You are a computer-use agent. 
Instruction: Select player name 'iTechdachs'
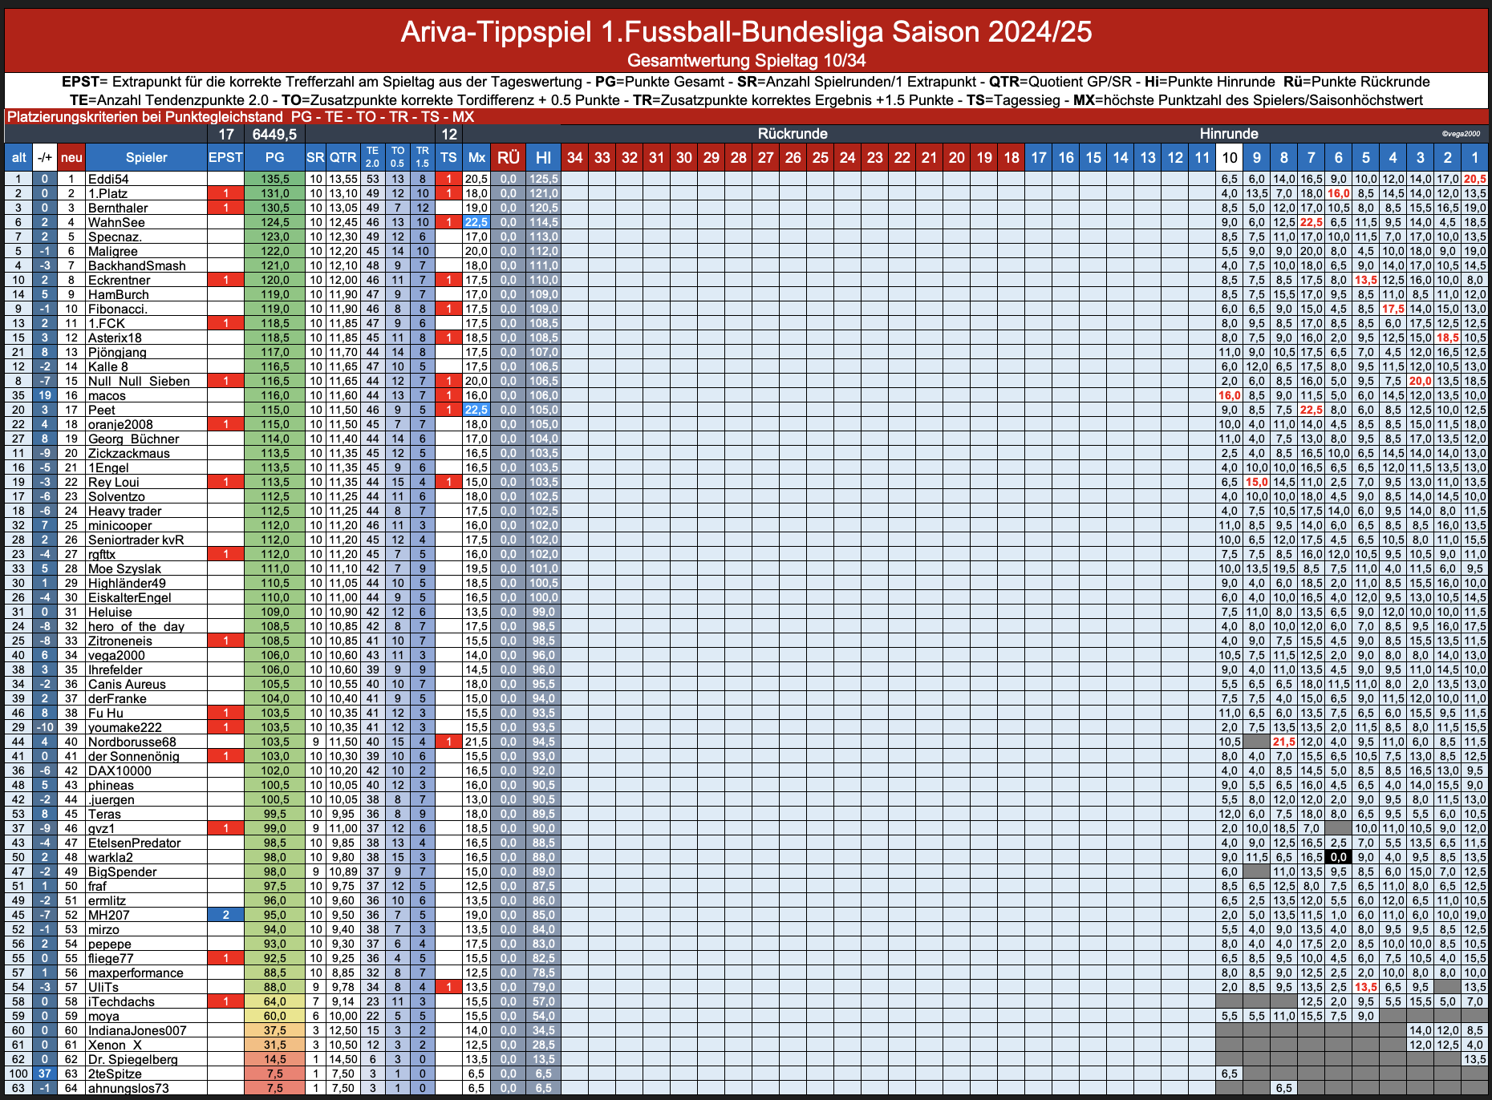point(121,1001)
